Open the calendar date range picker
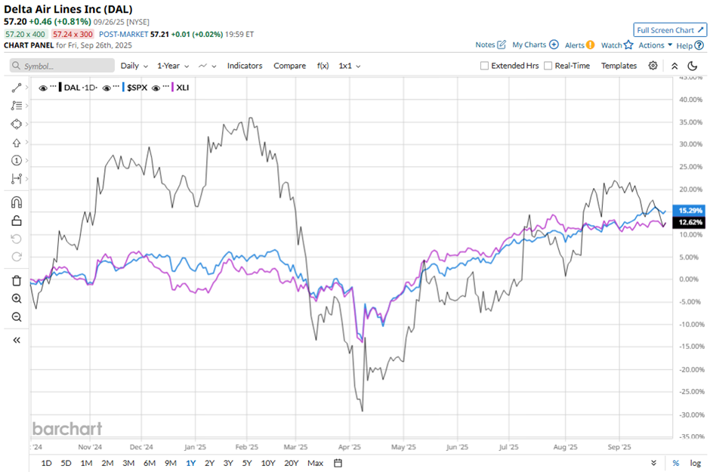The image size is (710, 472). click(338, 463)
